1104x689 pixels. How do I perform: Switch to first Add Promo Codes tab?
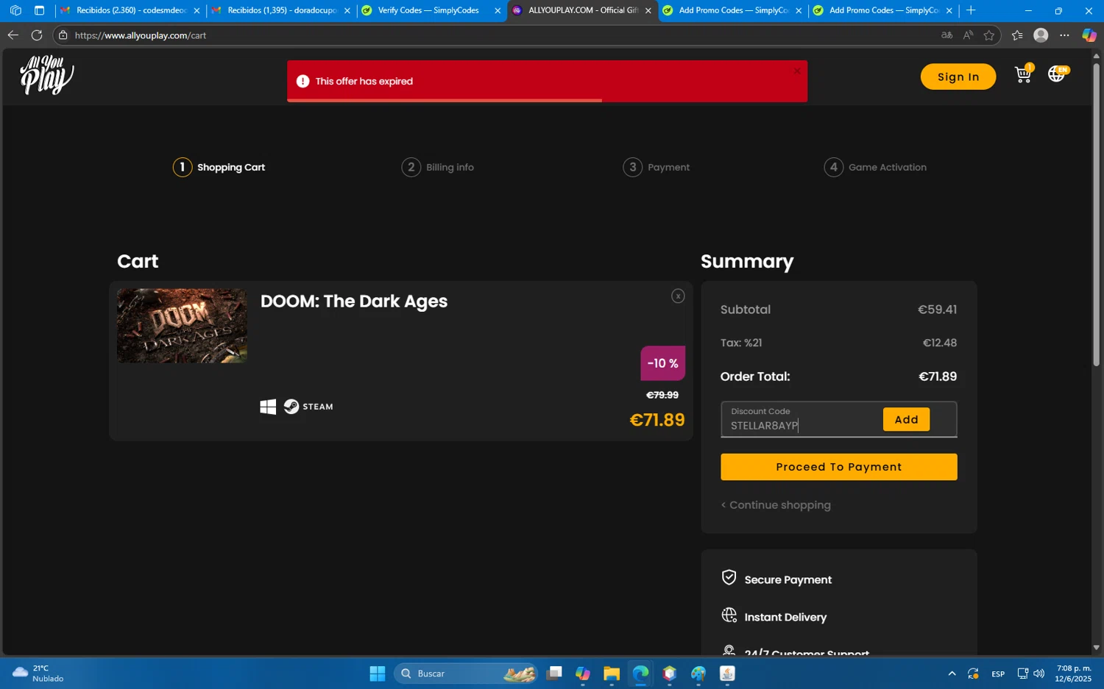point(732,10)
